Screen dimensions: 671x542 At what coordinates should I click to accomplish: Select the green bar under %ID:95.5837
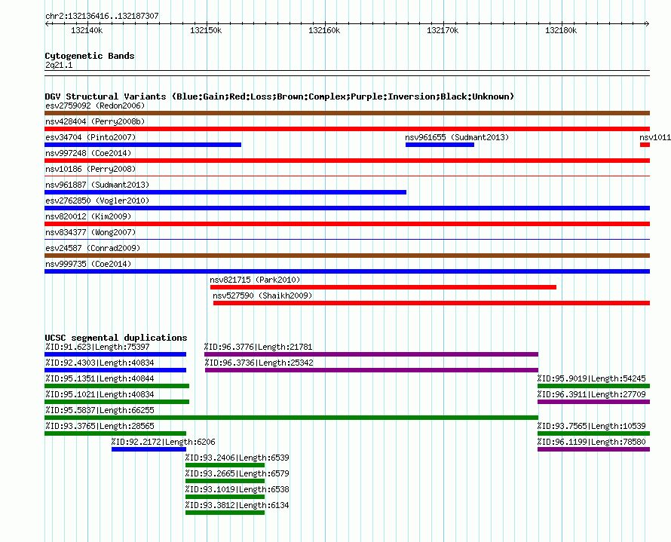coord(292,418)
